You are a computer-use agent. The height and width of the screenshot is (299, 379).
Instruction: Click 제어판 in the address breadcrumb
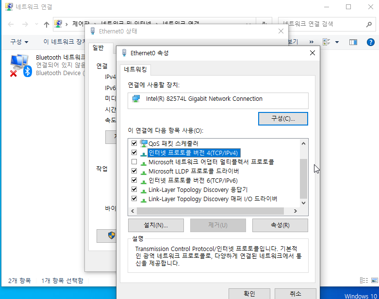coord(81,24)
